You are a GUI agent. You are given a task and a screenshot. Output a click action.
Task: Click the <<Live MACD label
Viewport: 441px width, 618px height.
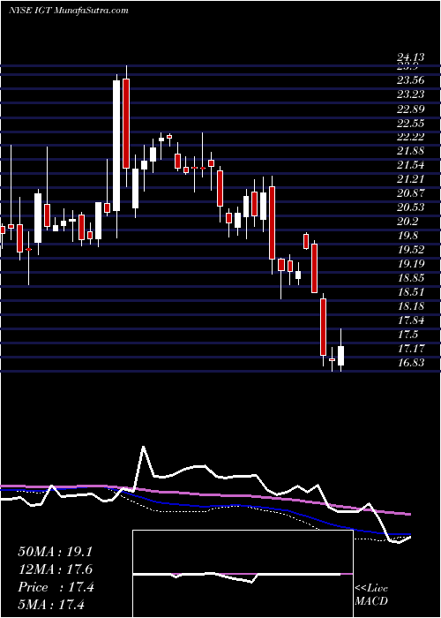(x=371, y=594)
